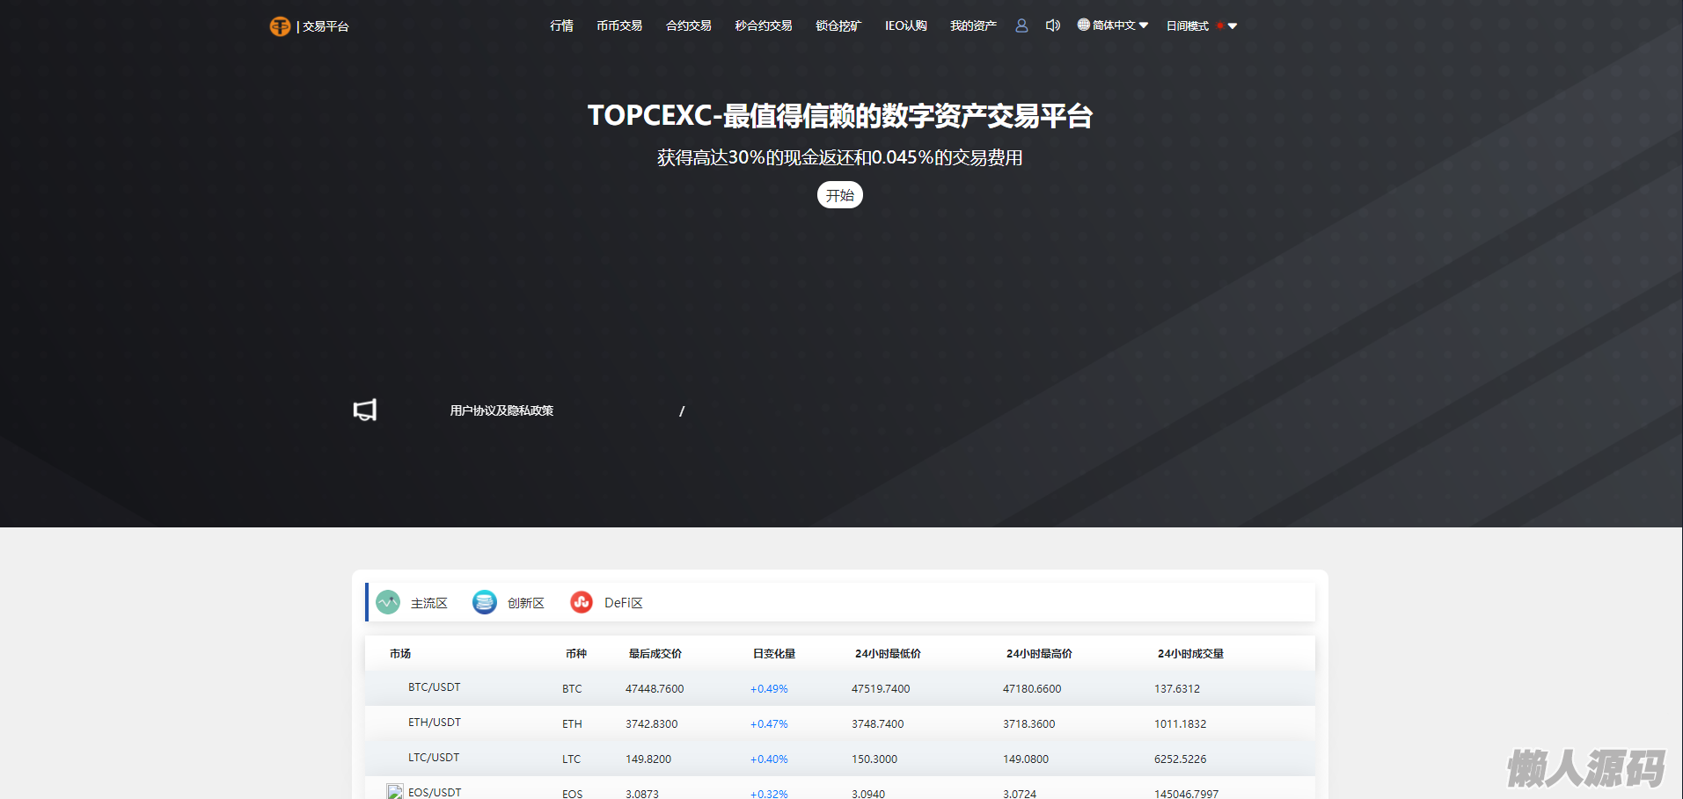Click the 24小时最高价 column header
The image size is (1683, 799).
[1040, 654]
